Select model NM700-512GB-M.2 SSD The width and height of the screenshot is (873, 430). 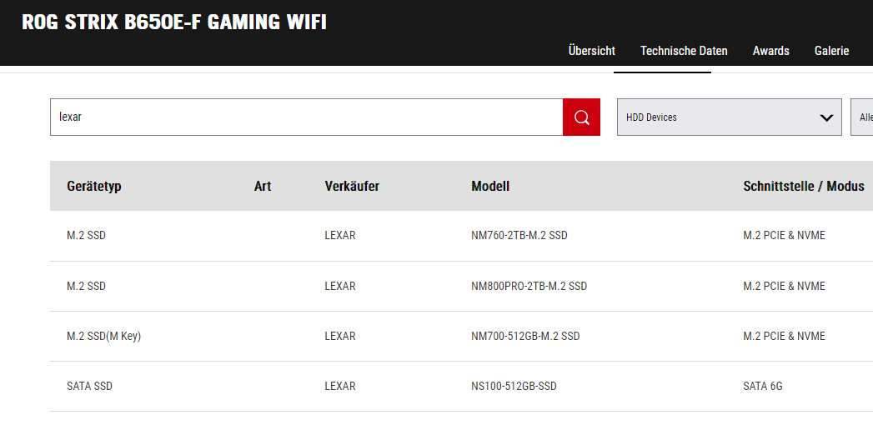tap(525, 336)
